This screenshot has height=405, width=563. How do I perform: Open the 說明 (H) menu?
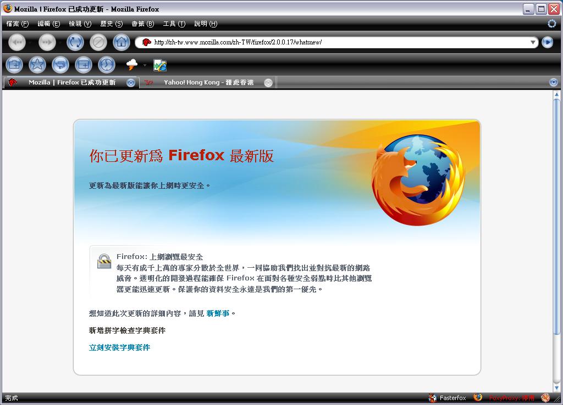(x=206, y=24)
